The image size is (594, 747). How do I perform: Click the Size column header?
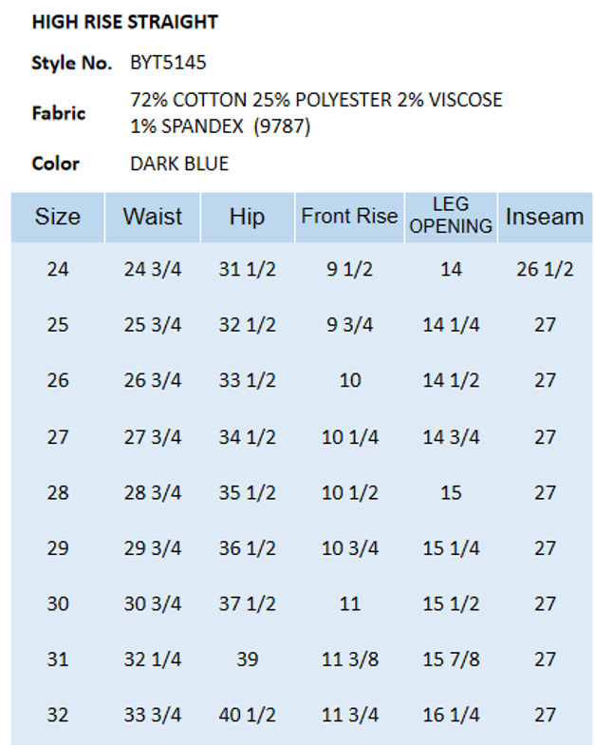[58, 218]
